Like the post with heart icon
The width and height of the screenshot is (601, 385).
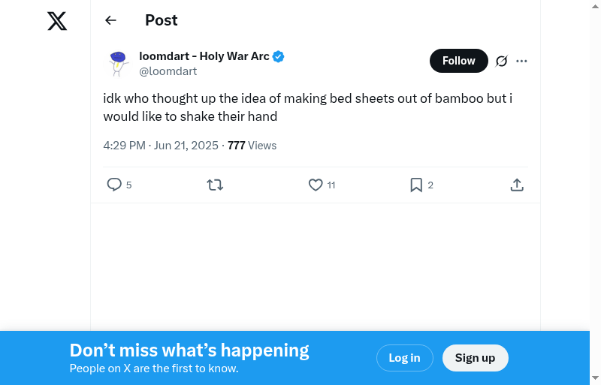(316, 185)
